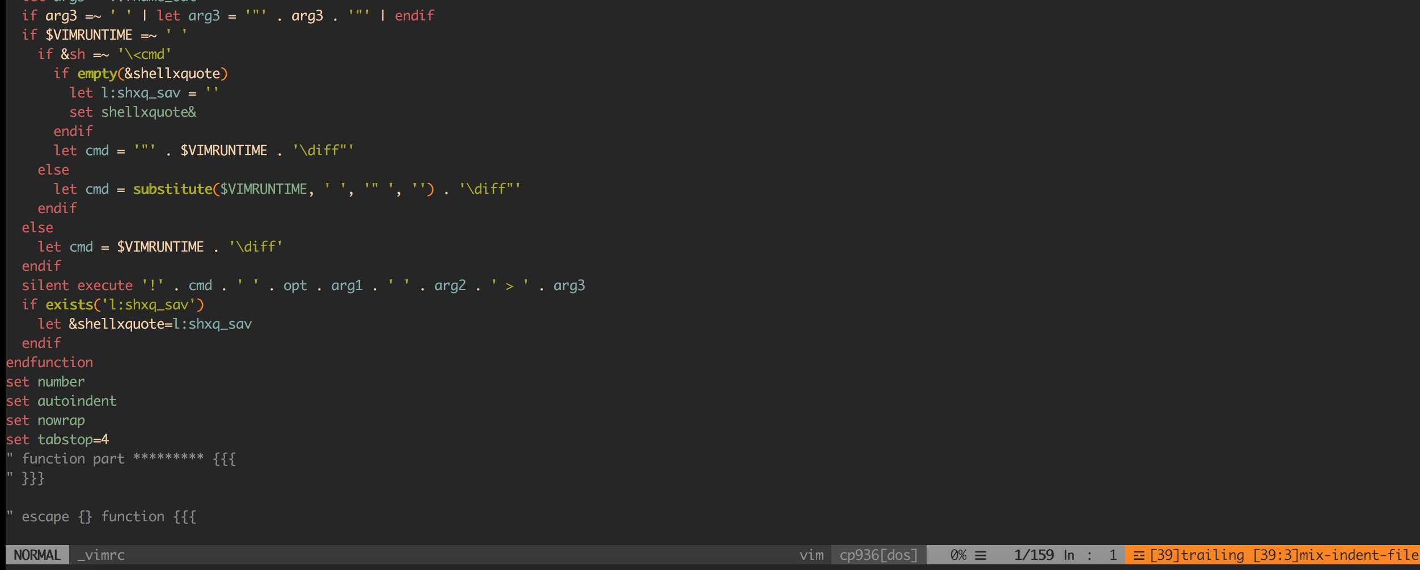This screenshot has height=570, width=1420.
Task: Click 'if exists('l:shxq_sav')' line
Action: coord(113,304)
